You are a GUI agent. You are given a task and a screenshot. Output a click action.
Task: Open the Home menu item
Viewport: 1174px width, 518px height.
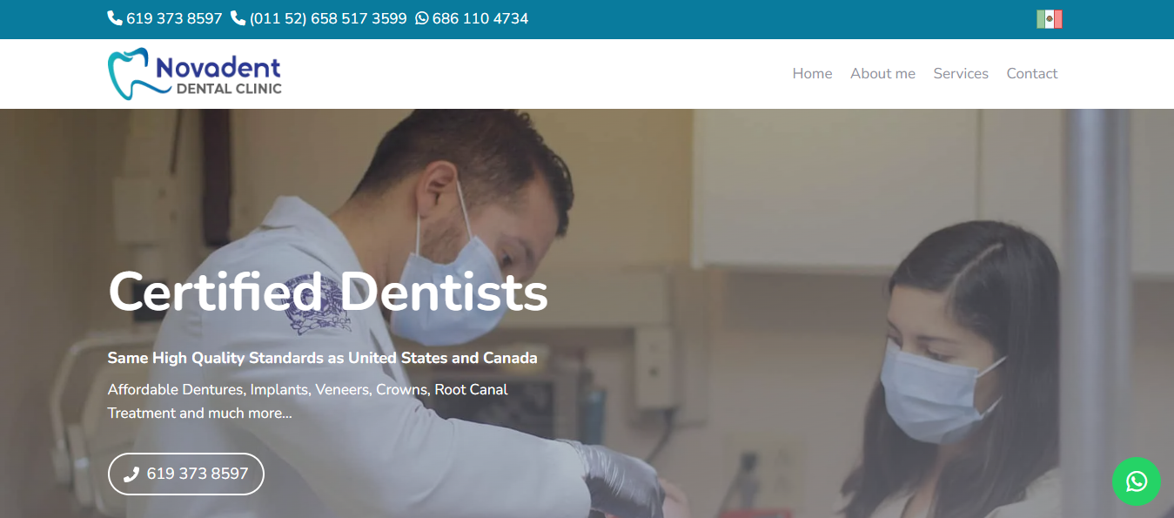812,74
